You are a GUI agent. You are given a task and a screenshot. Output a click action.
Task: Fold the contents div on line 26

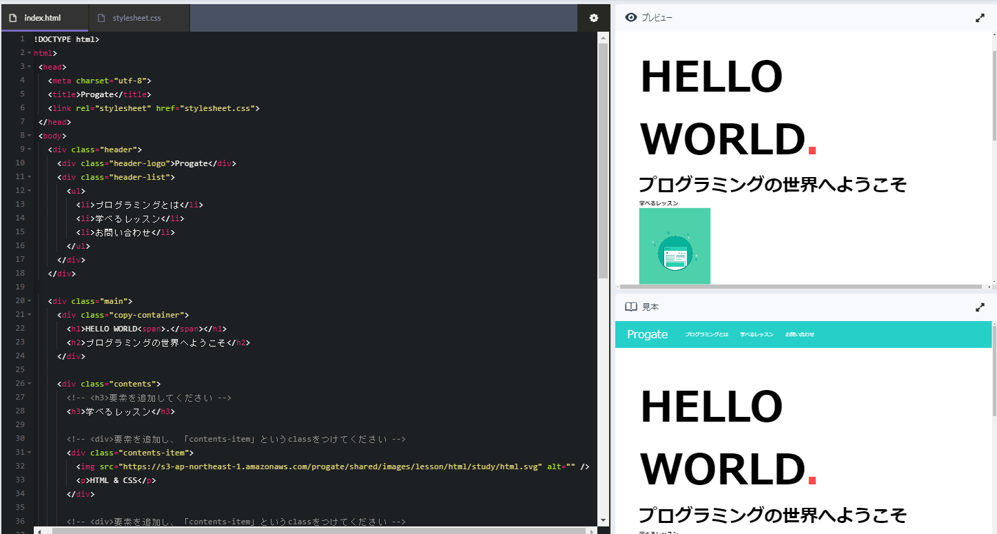(x=29, y=384)
